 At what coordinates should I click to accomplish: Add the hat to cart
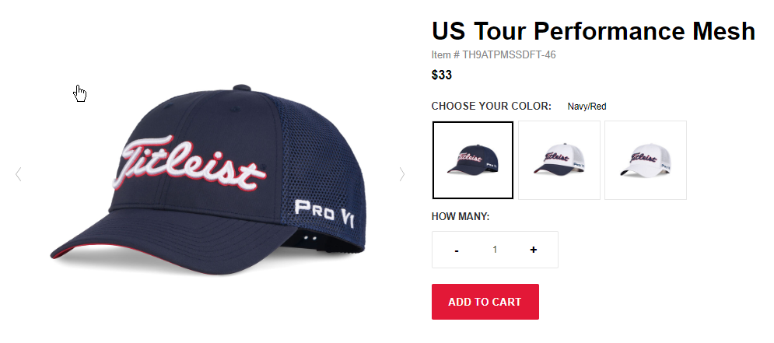click(x=485, y=302)
